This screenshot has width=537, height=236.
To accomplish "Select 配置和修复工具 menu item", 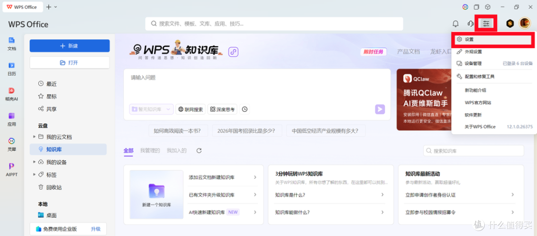I will click(493, 77).
